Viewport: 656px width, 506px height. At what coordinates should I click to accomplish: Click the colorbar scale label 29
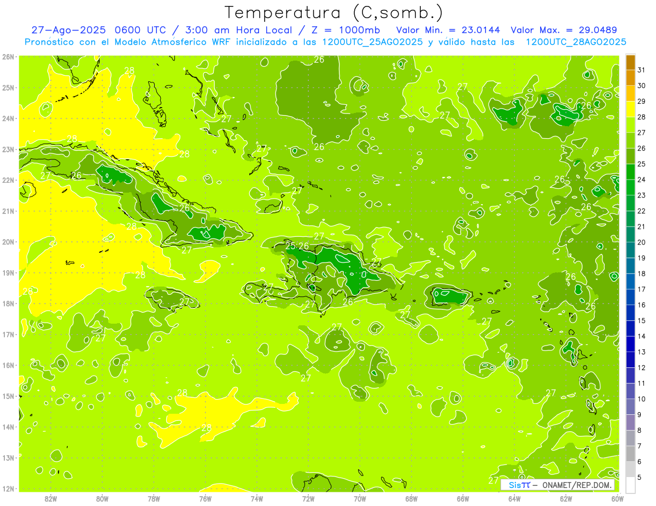(642, 102)
